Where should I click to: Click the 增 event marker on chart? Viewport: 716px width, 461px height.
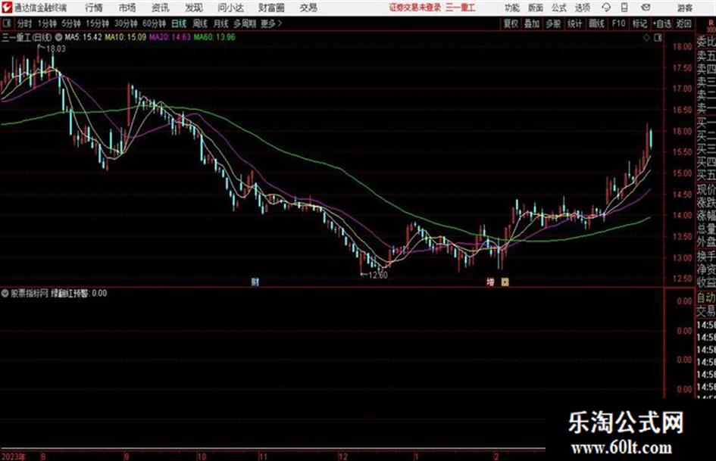coord(490,282)
